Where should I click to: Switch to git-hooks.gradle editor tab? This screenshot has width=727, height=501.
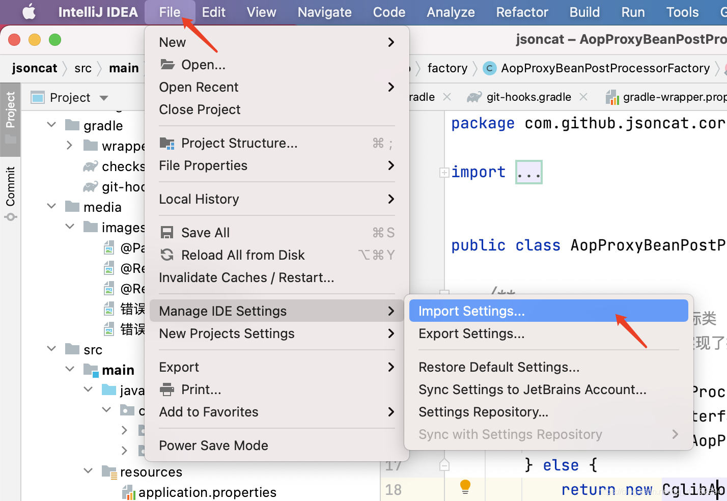pyautogui.click(x=528, y=97)
